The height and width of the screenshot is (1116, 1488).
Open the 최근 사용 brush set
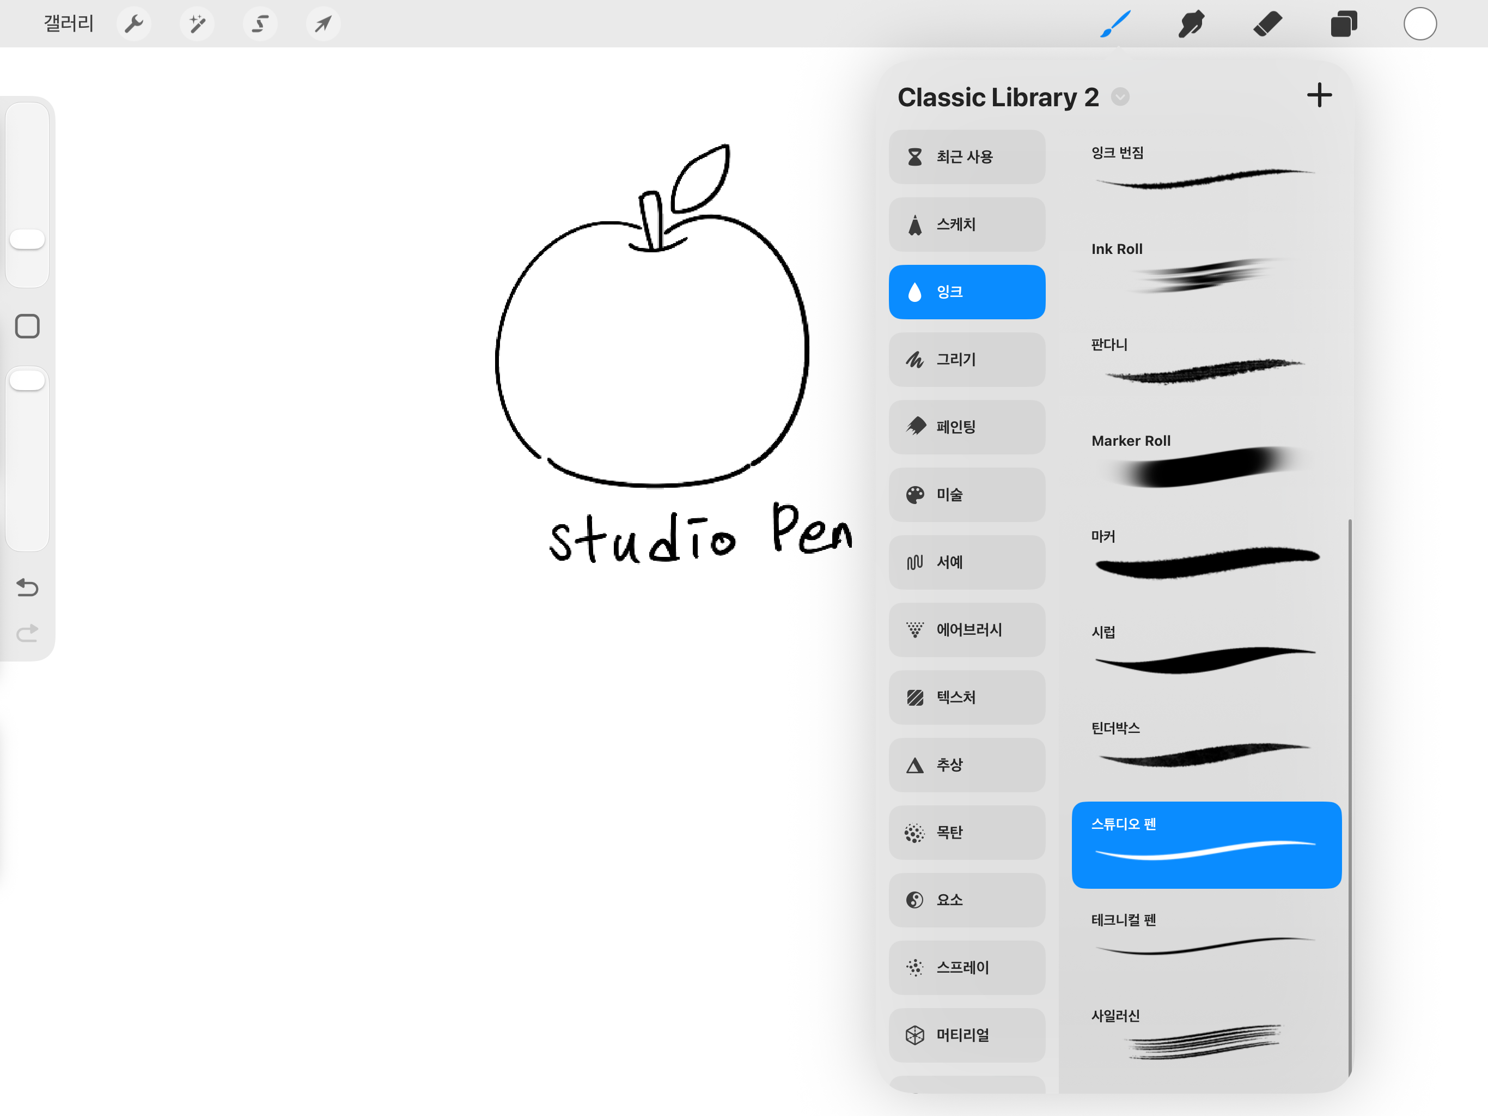967,157
